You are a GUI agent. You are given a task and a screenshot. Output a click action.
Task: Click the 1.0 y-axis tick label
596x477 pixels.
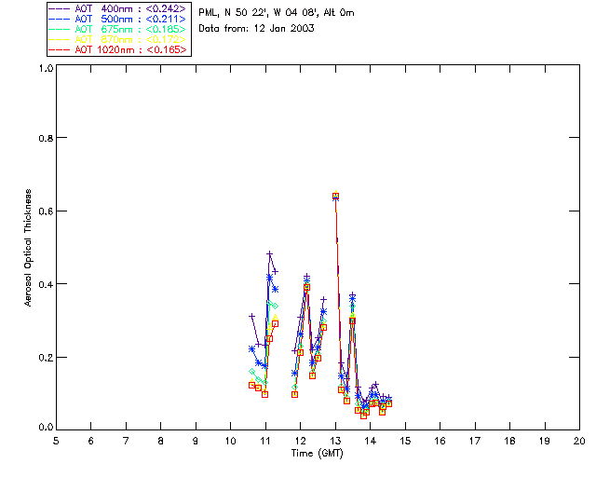tap(46, 68)
